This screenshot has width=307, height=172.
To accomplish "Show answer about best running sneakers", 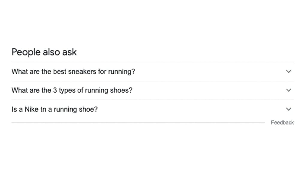I will tap(153, 72).
